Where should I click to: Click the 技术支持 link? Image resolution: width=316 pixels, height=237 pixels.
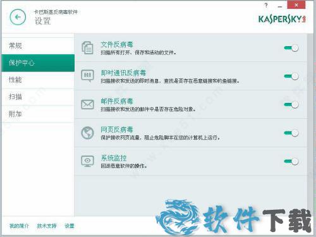pyautogui.click(x=47, y=226)
